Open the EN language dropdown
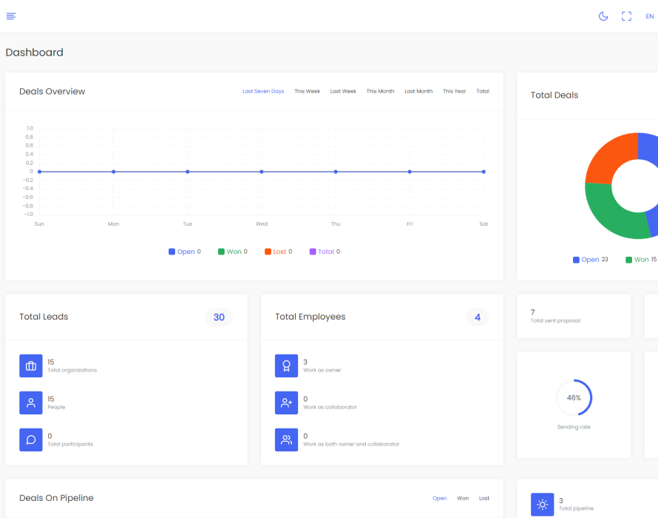The height and width of the screenshot is (518, 658). 649,16
